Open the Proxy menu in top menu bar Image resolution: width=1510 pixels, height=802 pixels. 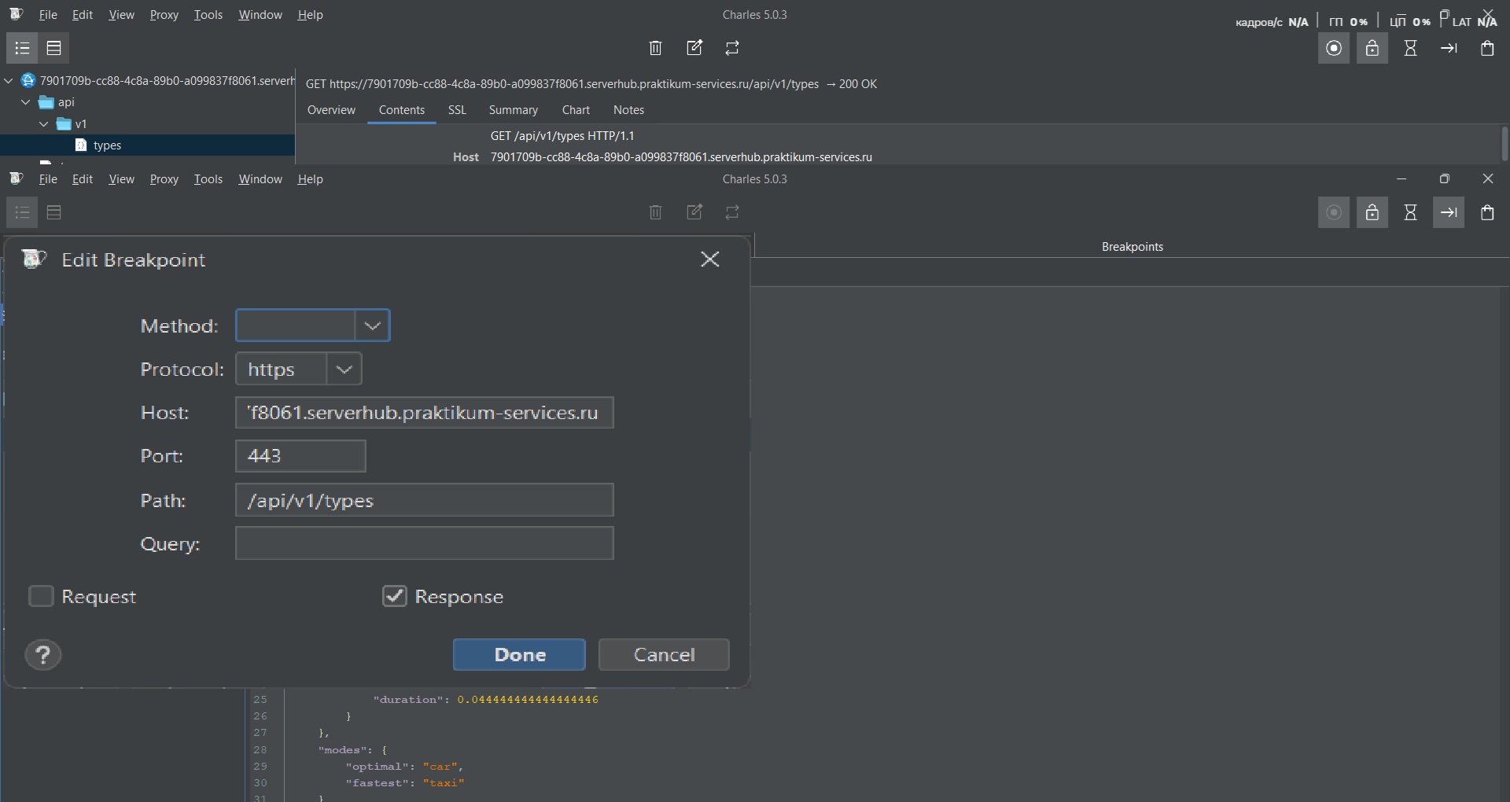pos(164,15)
